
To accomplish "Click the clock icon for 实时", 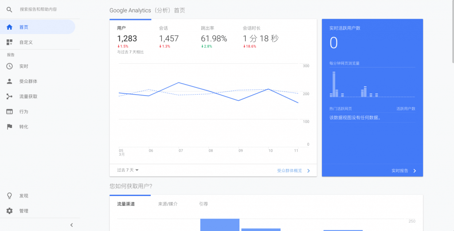I will [10, 66].
